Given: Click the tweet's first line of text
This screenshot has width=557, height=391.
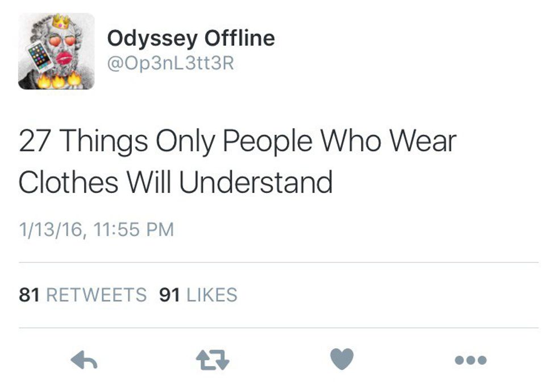Looking at the screenshot, I should point(237,141).
